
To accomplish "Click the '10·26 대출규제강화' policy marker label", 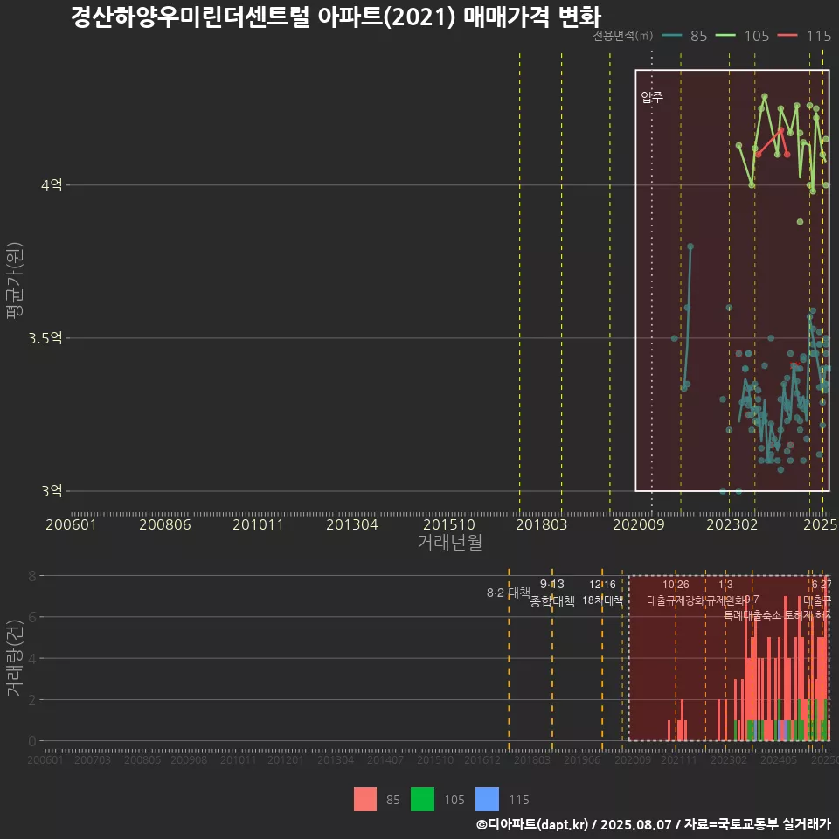I will (676, 593).
